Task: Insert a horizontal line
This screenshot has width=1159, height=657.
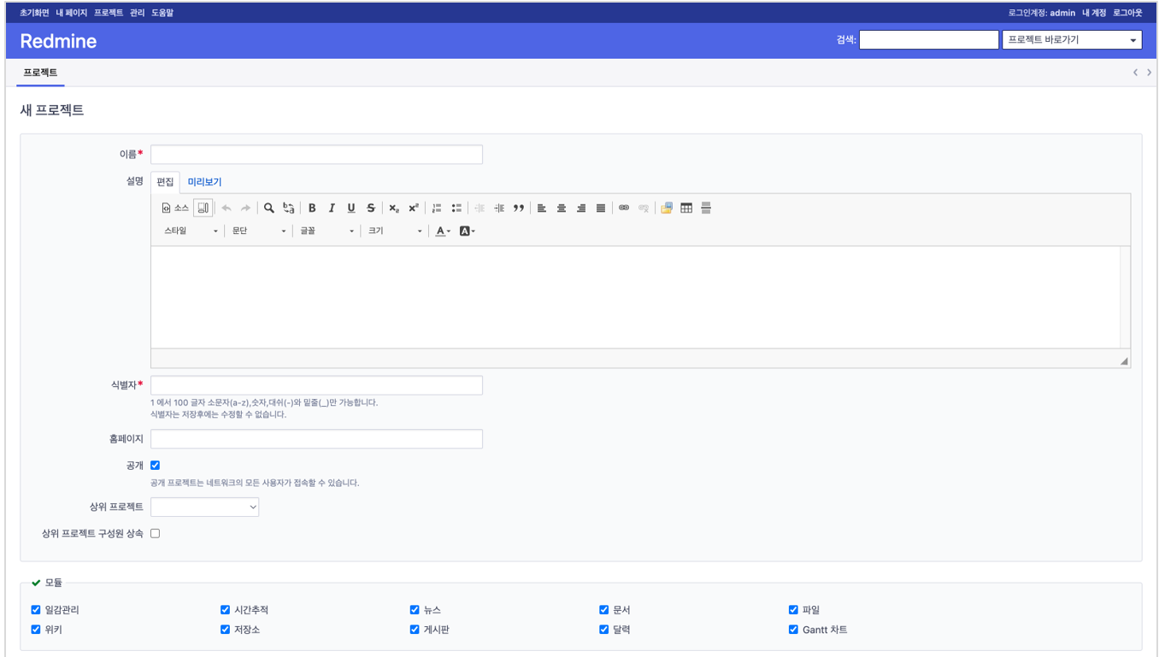Action: point(706,208)
